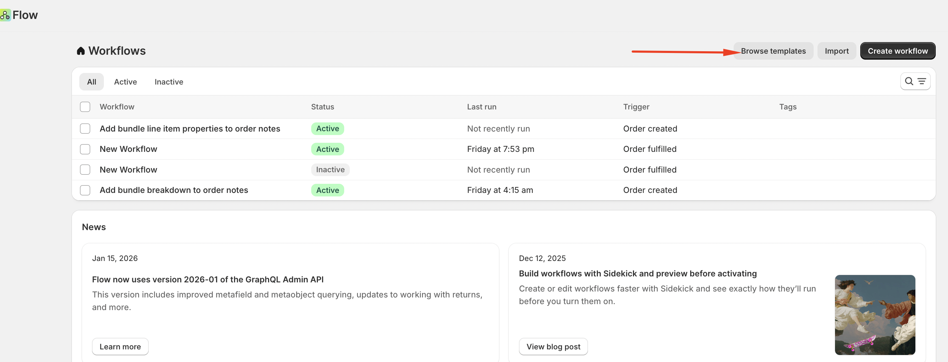Click the Create workflow button

point(897,51)
